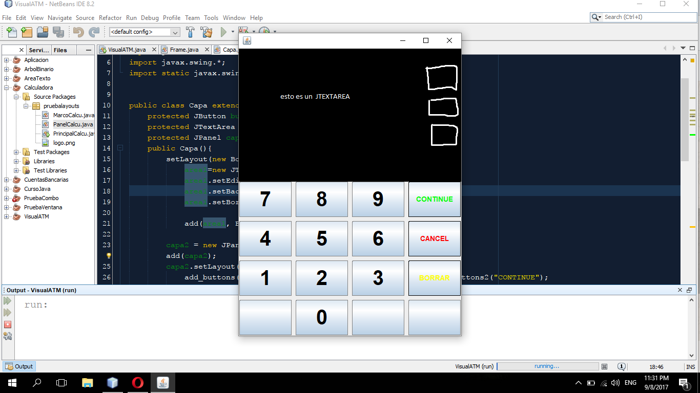Click the second Re-run icon in Output panel
Image resolution: width=700 pixels, height=393 pixels.
point(8,313)
